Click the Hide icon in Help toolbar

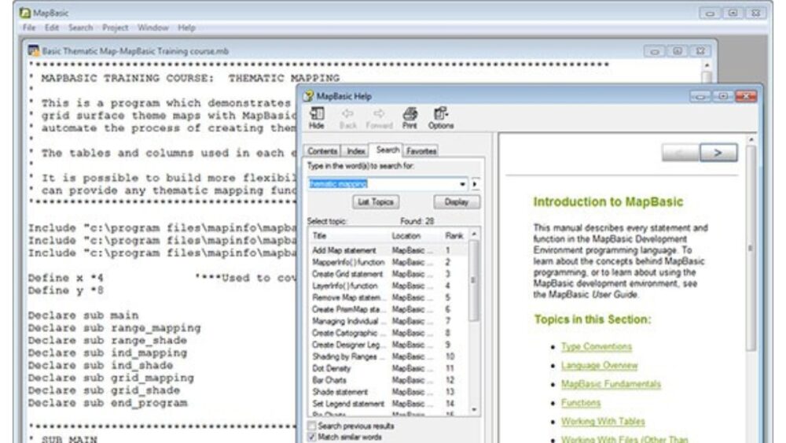316,118
